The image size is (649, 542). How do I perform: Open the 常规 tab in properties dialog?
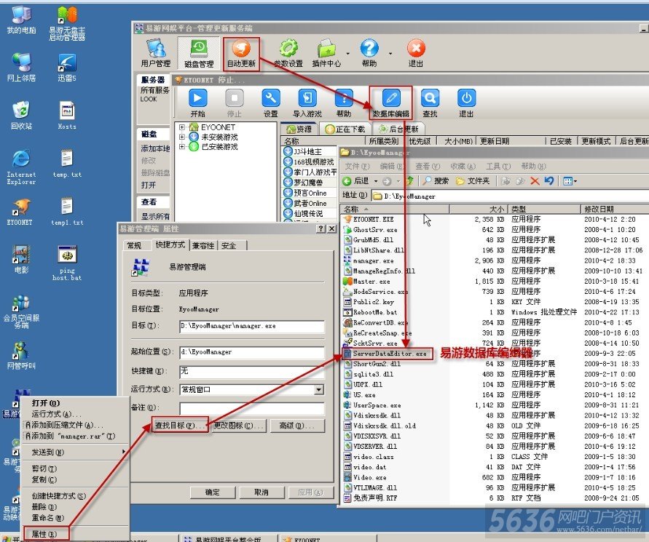click(134, 246)
